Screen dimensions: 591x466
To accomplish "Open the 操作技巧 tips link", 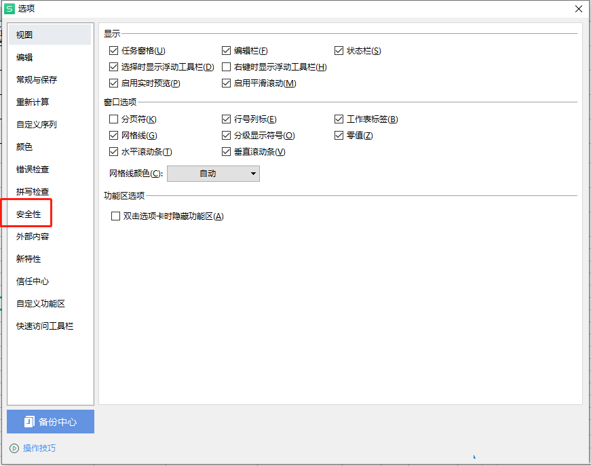I will coord(39,448).
